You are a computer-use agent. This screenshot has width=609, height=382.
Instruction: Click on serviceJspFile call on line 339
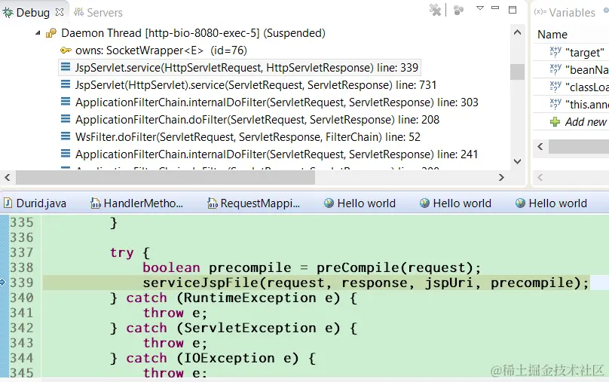click(366, 283)
